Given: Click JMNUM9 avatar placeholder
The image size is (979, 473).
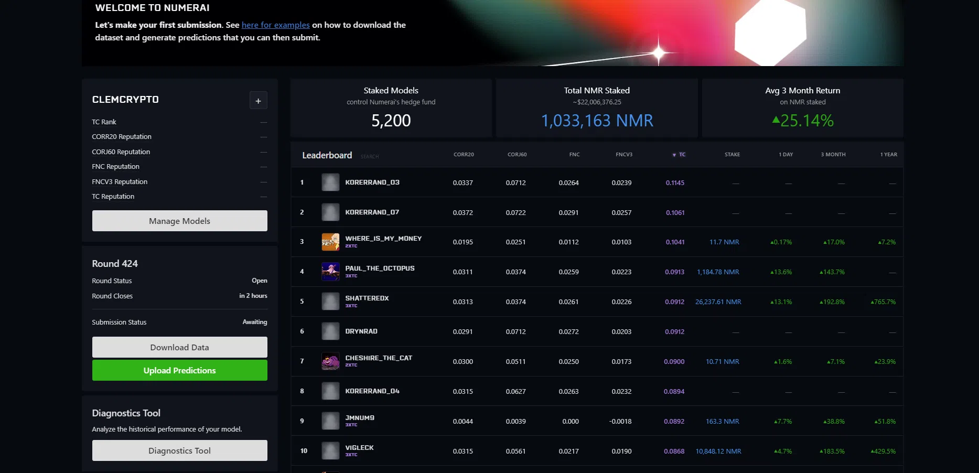Looking at the screenshot, I should pos(330,421).
